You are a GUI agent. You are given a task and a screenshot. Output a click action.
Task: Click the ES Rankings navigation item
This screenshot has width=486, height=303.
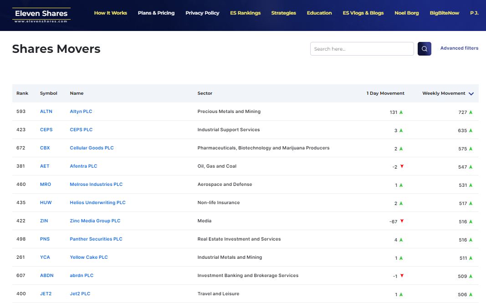point(245,13)
